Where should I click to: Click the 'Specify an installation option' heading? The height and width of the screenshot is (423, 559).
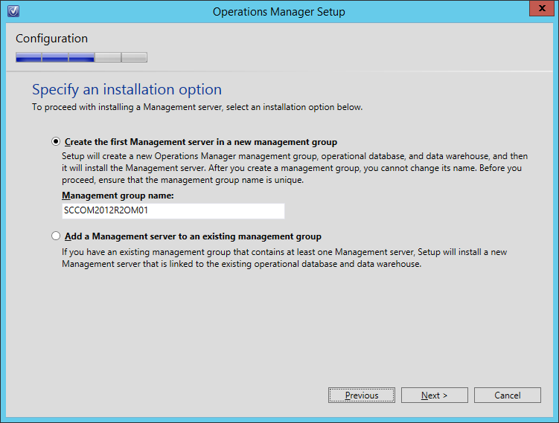pos(127,90)
